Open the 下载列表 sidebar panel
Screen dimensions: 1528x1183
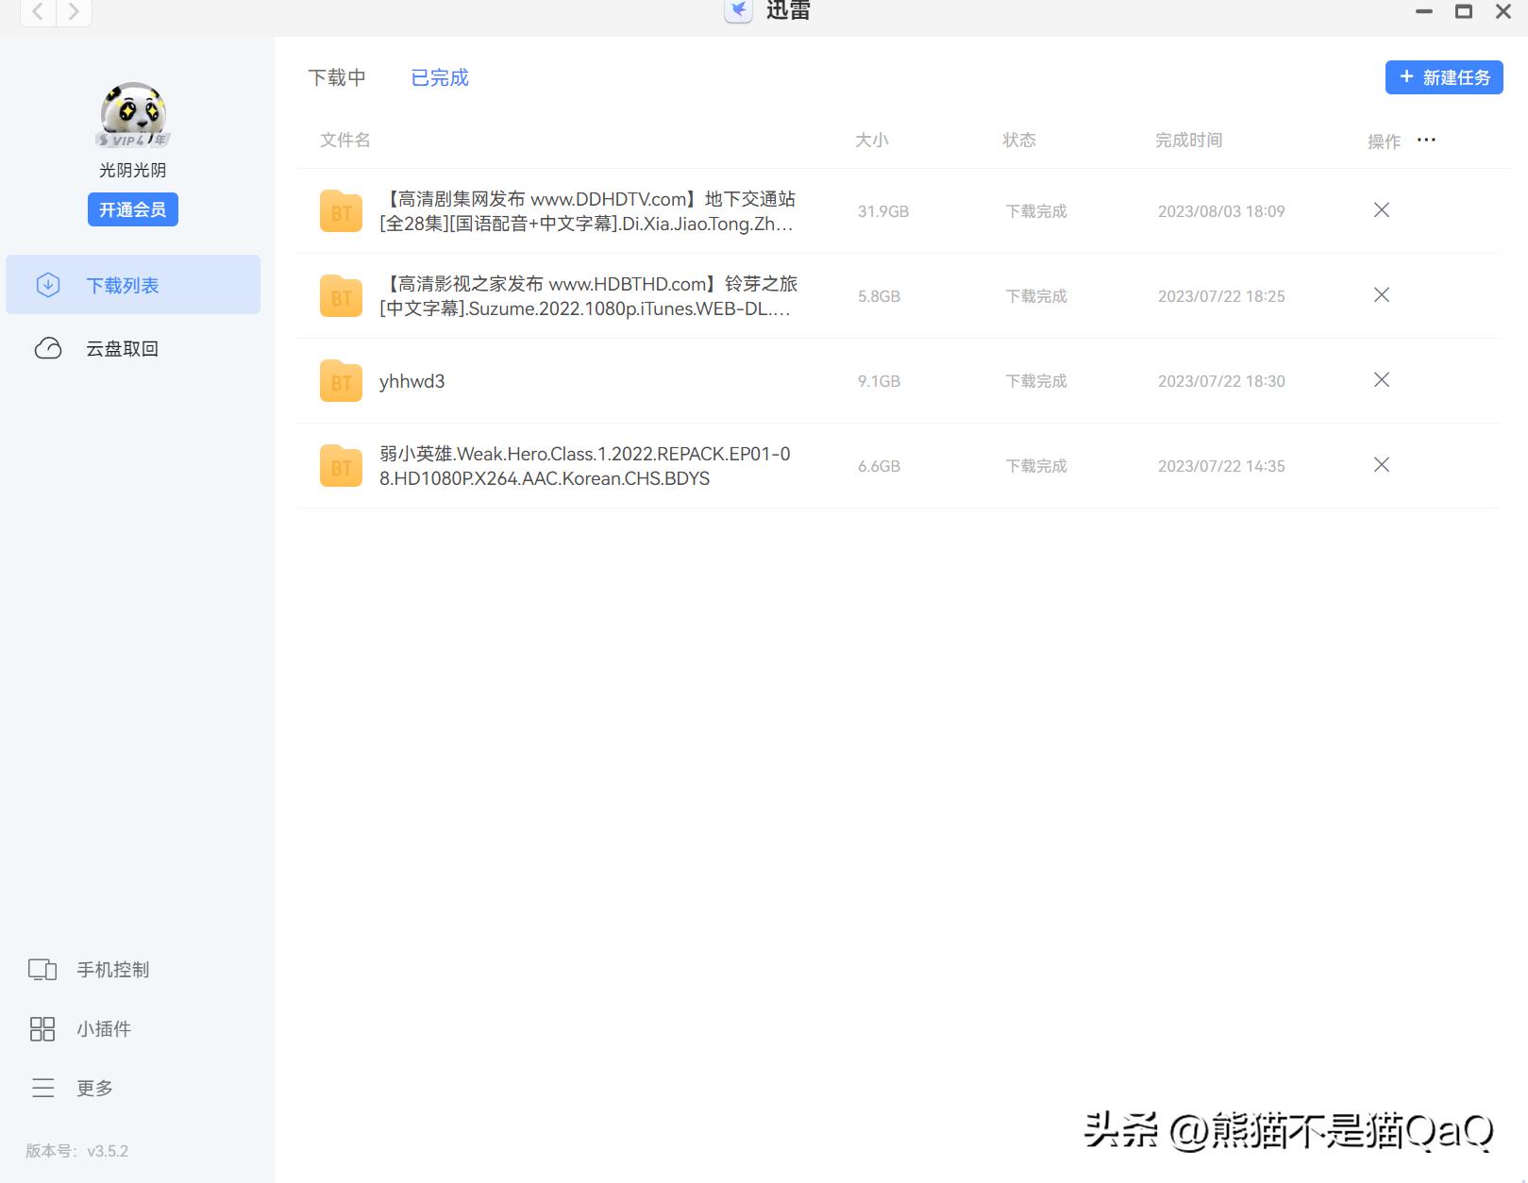coord(123,284)
